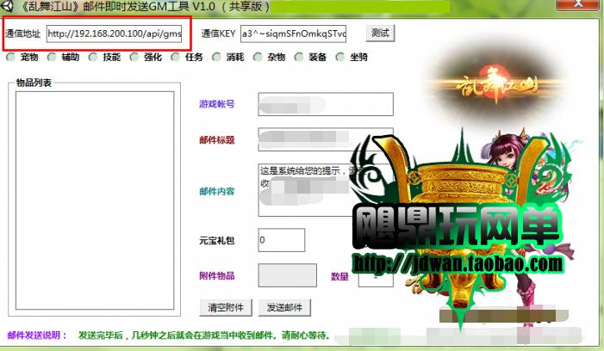
Task: Select the 辅助 category option
Action: coord(53,58)
